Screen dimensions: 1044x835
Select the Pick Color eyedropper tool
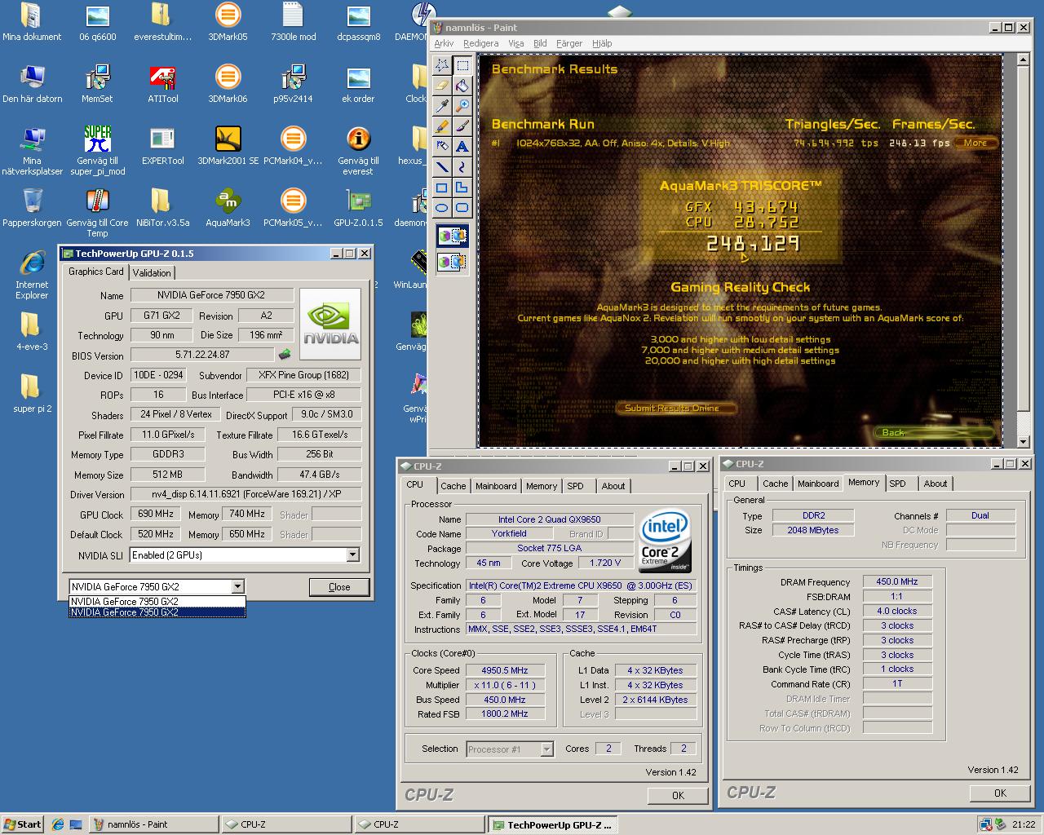point(442,106)
